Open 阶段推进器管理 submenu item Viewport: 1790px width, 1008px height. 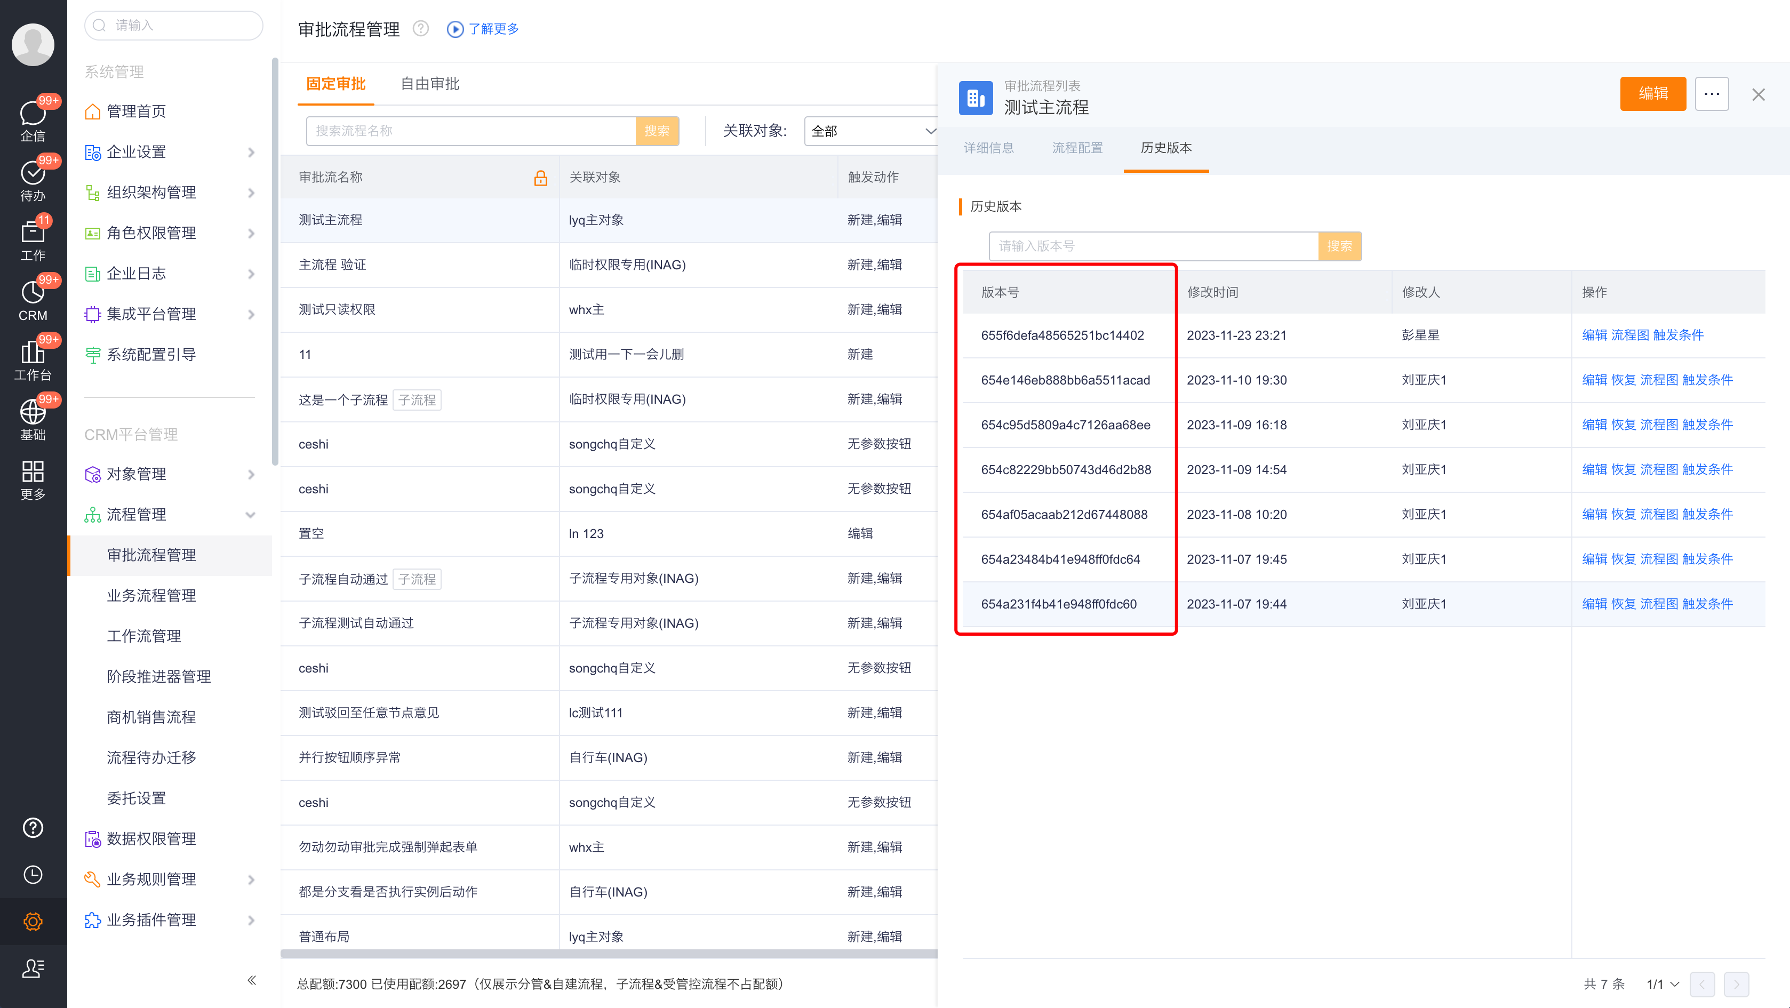tap(158, 676)
